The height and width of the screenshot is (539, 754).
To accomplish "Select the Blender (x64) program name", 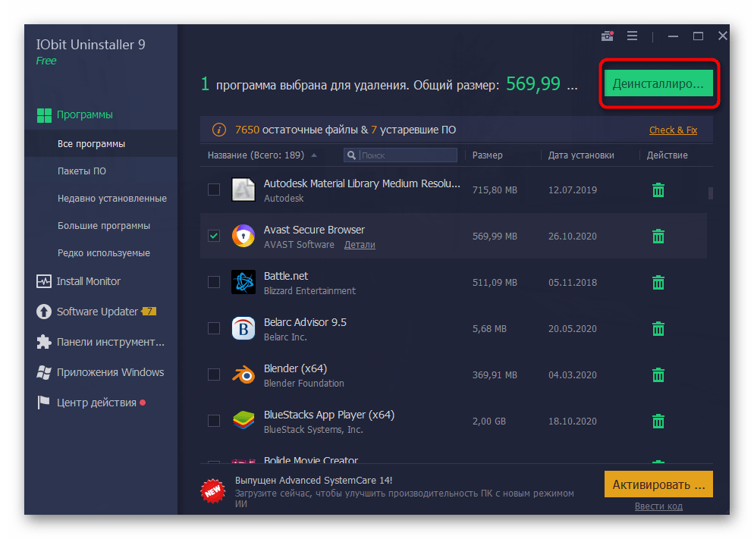I will pos(295,368).
